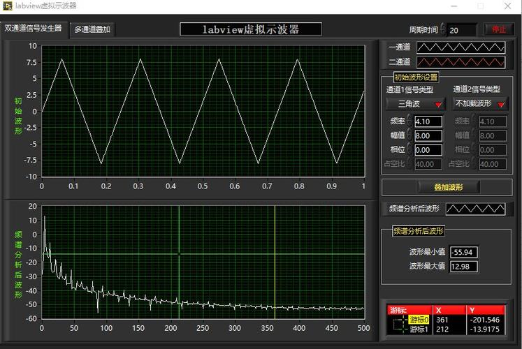This screenshot has height=349, width=522.
Task: Click the 波形最小值 indicator -55.94
Action: coord(464,252)
